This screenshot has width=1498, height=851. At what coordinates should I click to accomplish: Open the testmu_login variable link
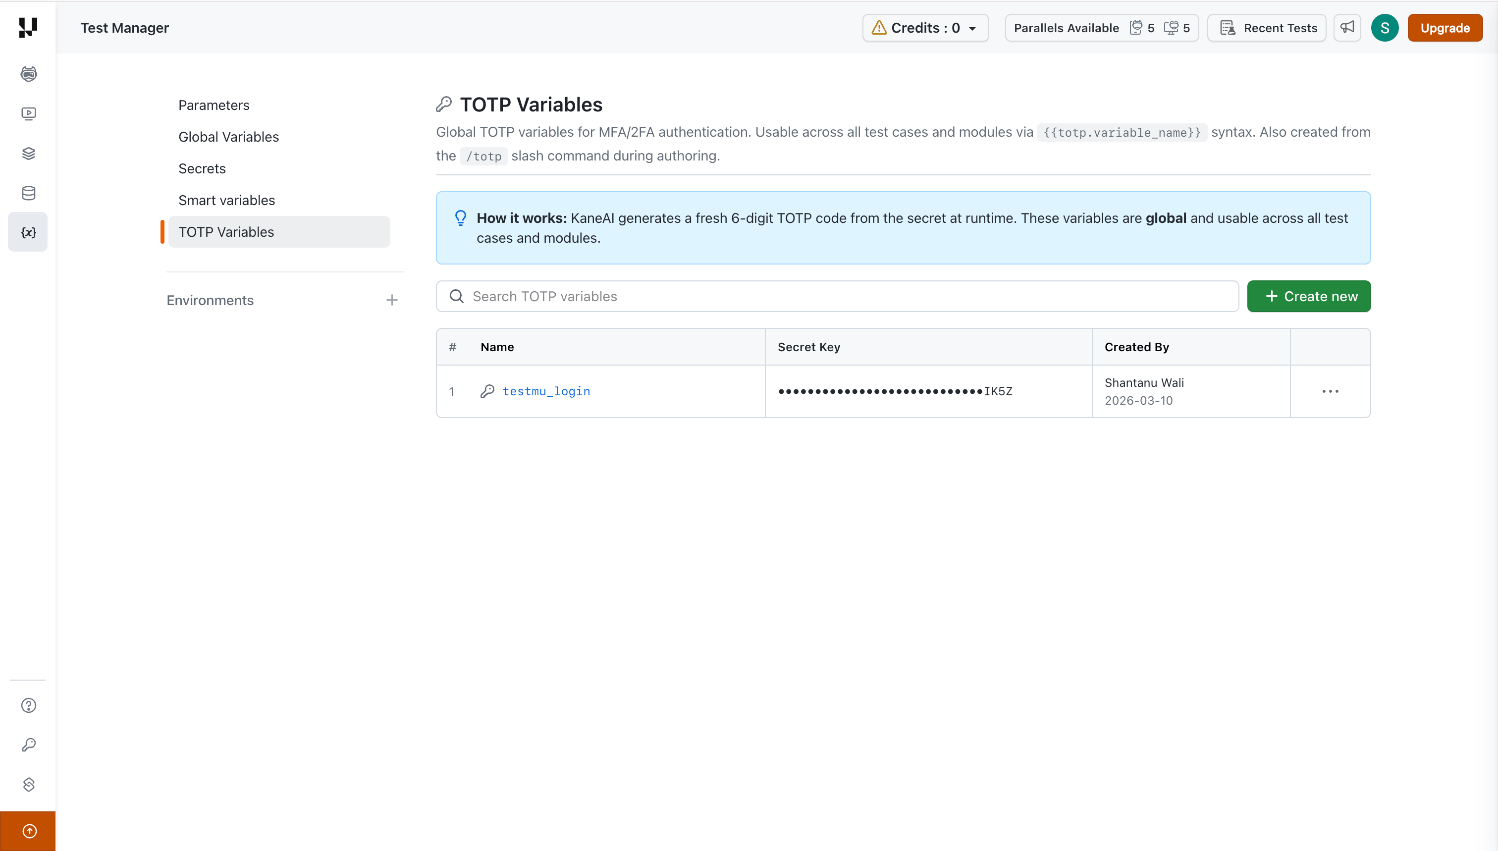(x=546, y=391)
